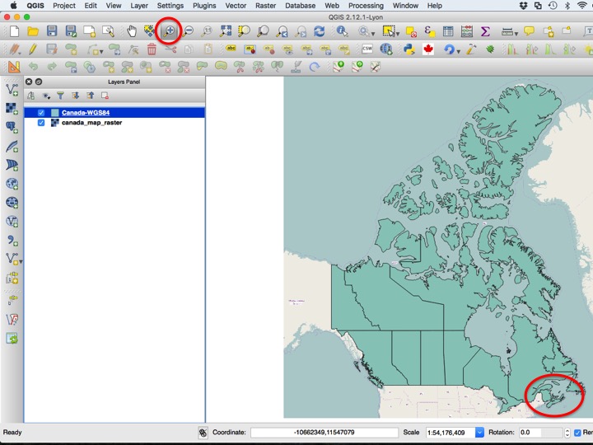593x445 pixels.
Task: Click the Rotation stepper arrows
Action: pos(567,432)
